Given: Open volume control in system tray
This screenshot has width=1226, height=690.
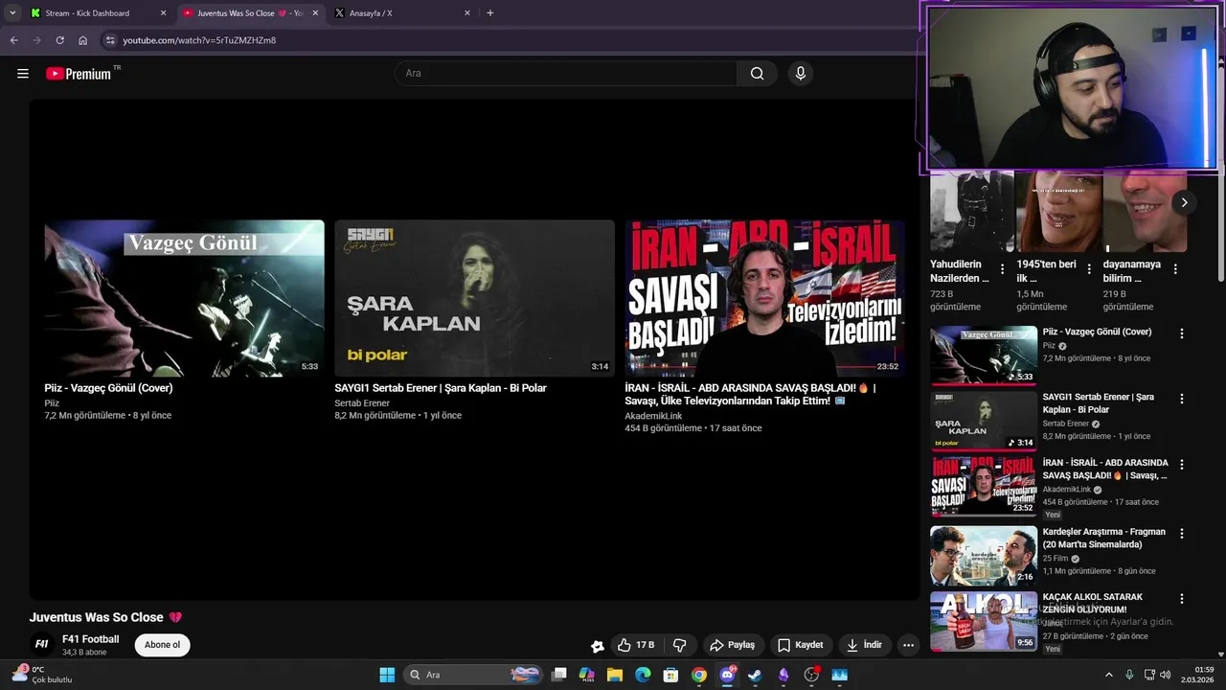Looking at the screenshot, I should tap(1166, 675).
